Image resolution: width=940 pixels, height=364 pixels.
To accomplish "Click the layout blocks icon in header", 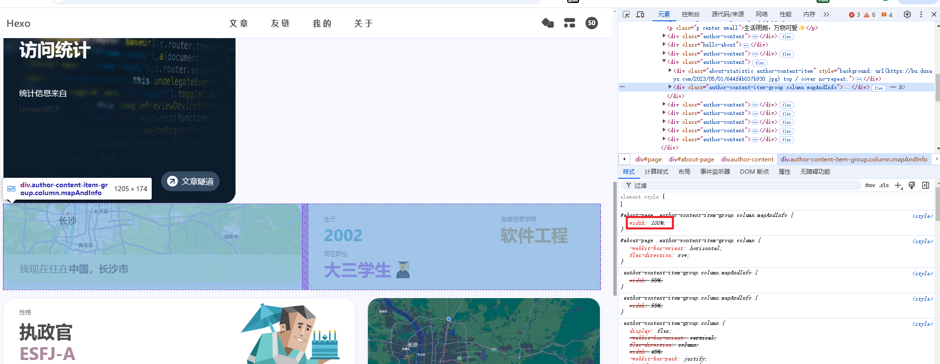I will tap(570, 23).
